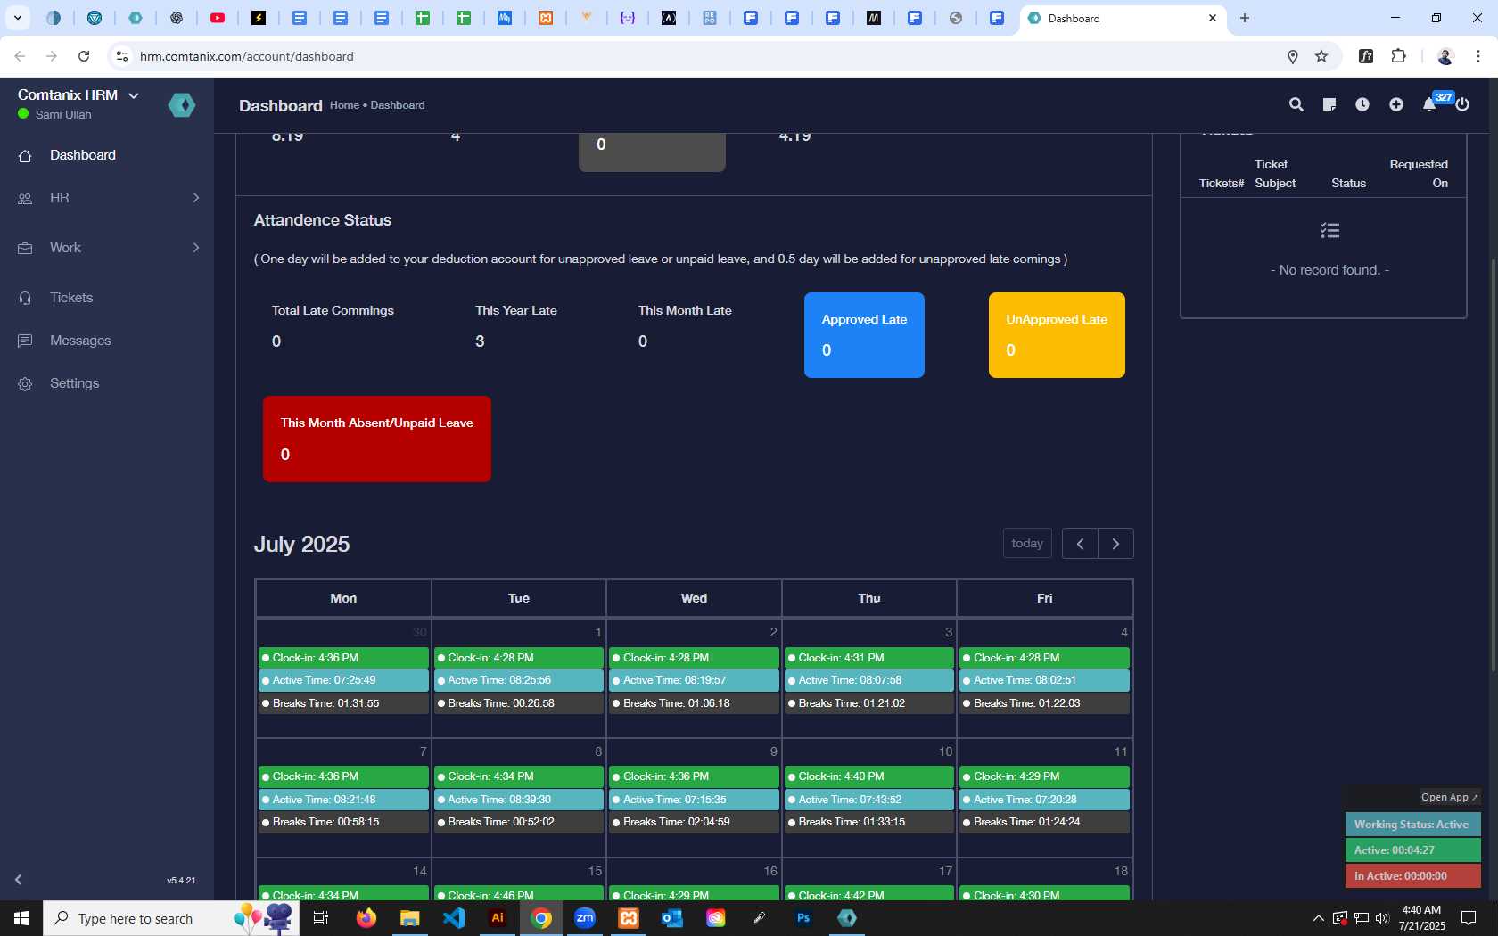Viewport: 1498px width, 936px height.
Task: Click Active Time 08:25:56 on July 1
Action: [519, 680]
